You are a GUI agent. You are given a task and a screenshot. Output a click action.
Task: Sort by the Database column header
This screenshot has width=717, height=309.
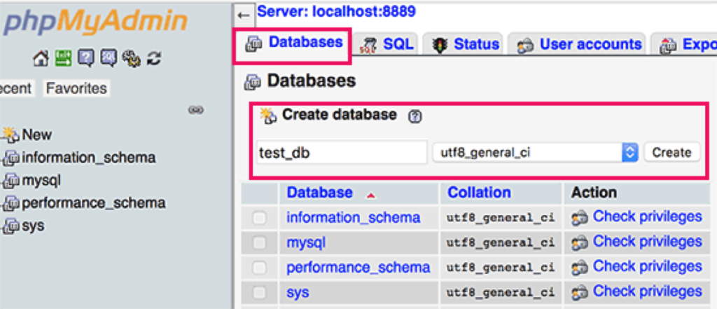319,193
